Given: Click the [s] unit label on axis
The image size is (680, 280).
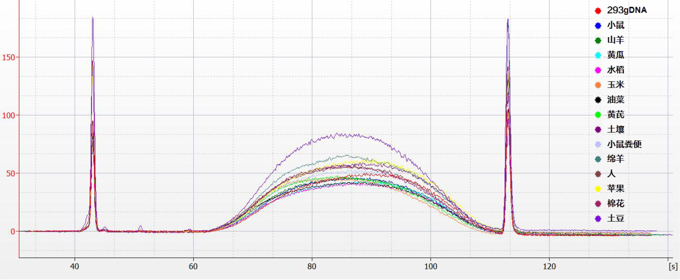Looking at the screenshot, I should pyautogui.click(x=673, y=267).
